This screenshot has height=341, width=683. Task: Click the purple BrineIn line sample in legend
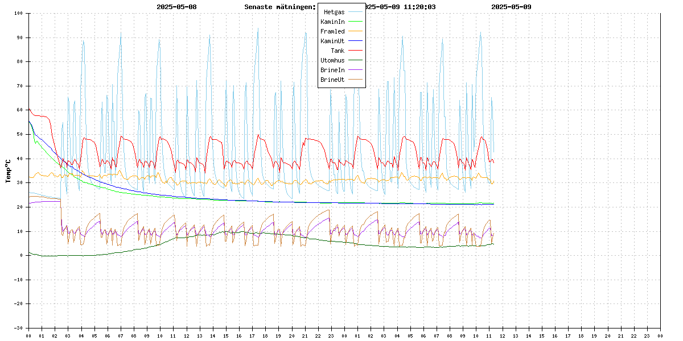355,70
